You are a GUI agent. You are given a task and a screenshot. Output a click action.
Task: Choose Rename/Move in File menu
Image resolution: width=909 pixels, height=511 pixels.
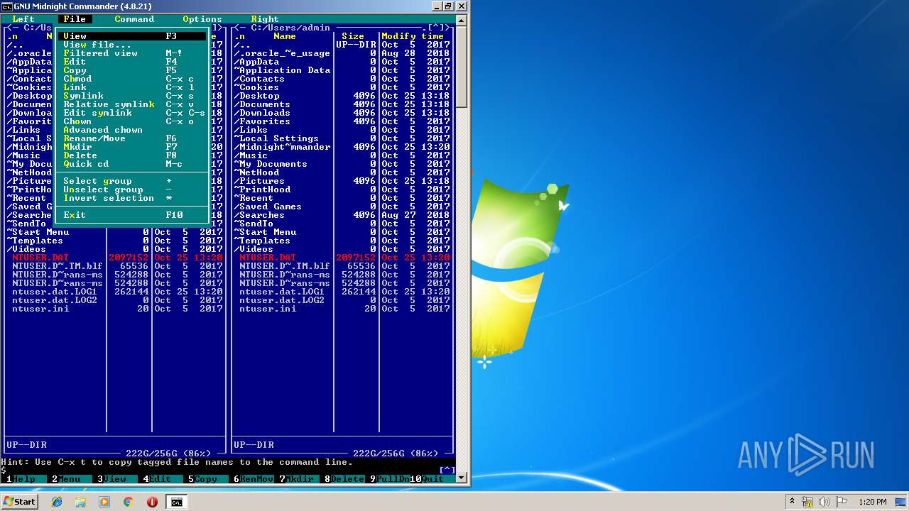tap(131, 138)
